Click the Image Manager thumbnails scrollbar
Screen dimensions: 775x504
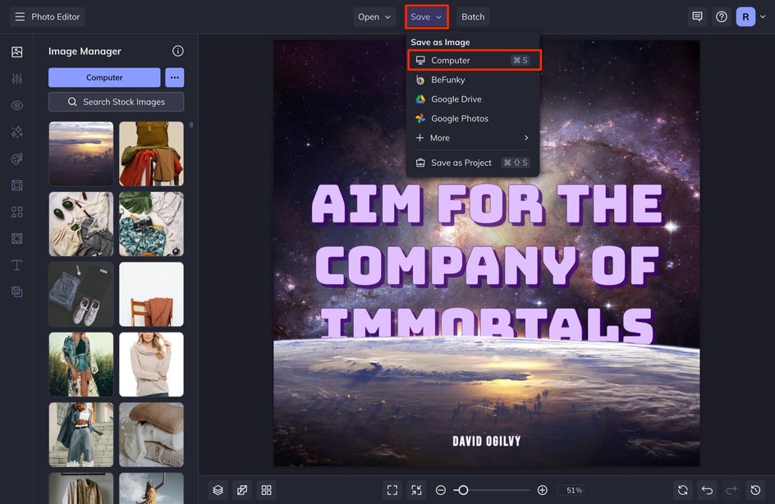click(x=191, y=125)
